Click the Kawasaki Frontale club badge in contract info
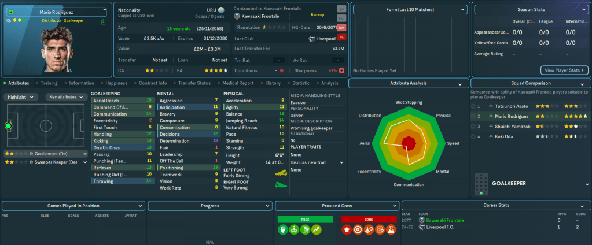592x245 pixels. point(237,17)
